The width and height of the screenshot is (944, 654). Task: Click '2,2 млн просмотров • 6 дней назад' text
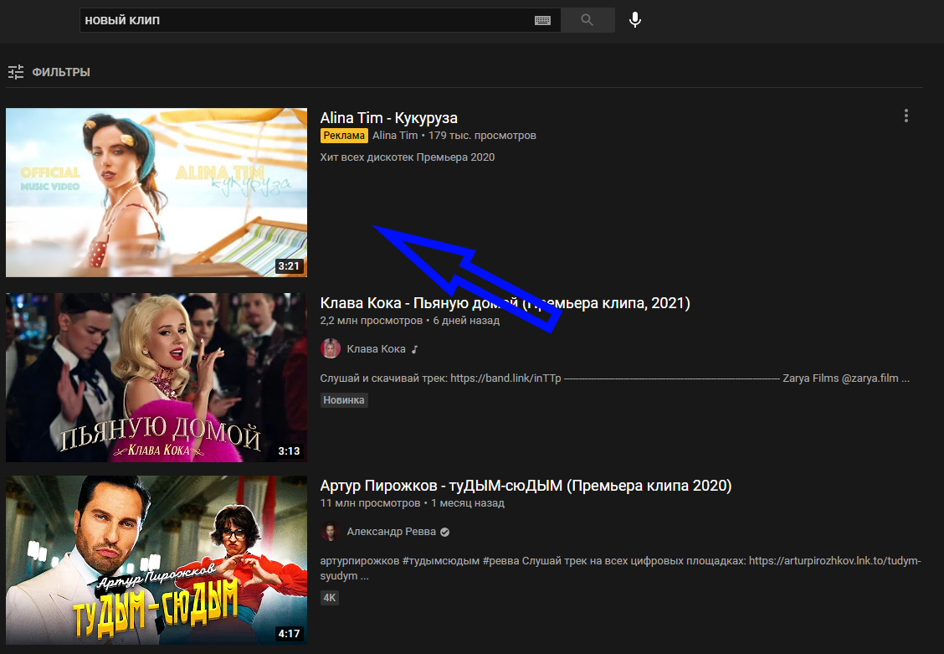point(410,321)
